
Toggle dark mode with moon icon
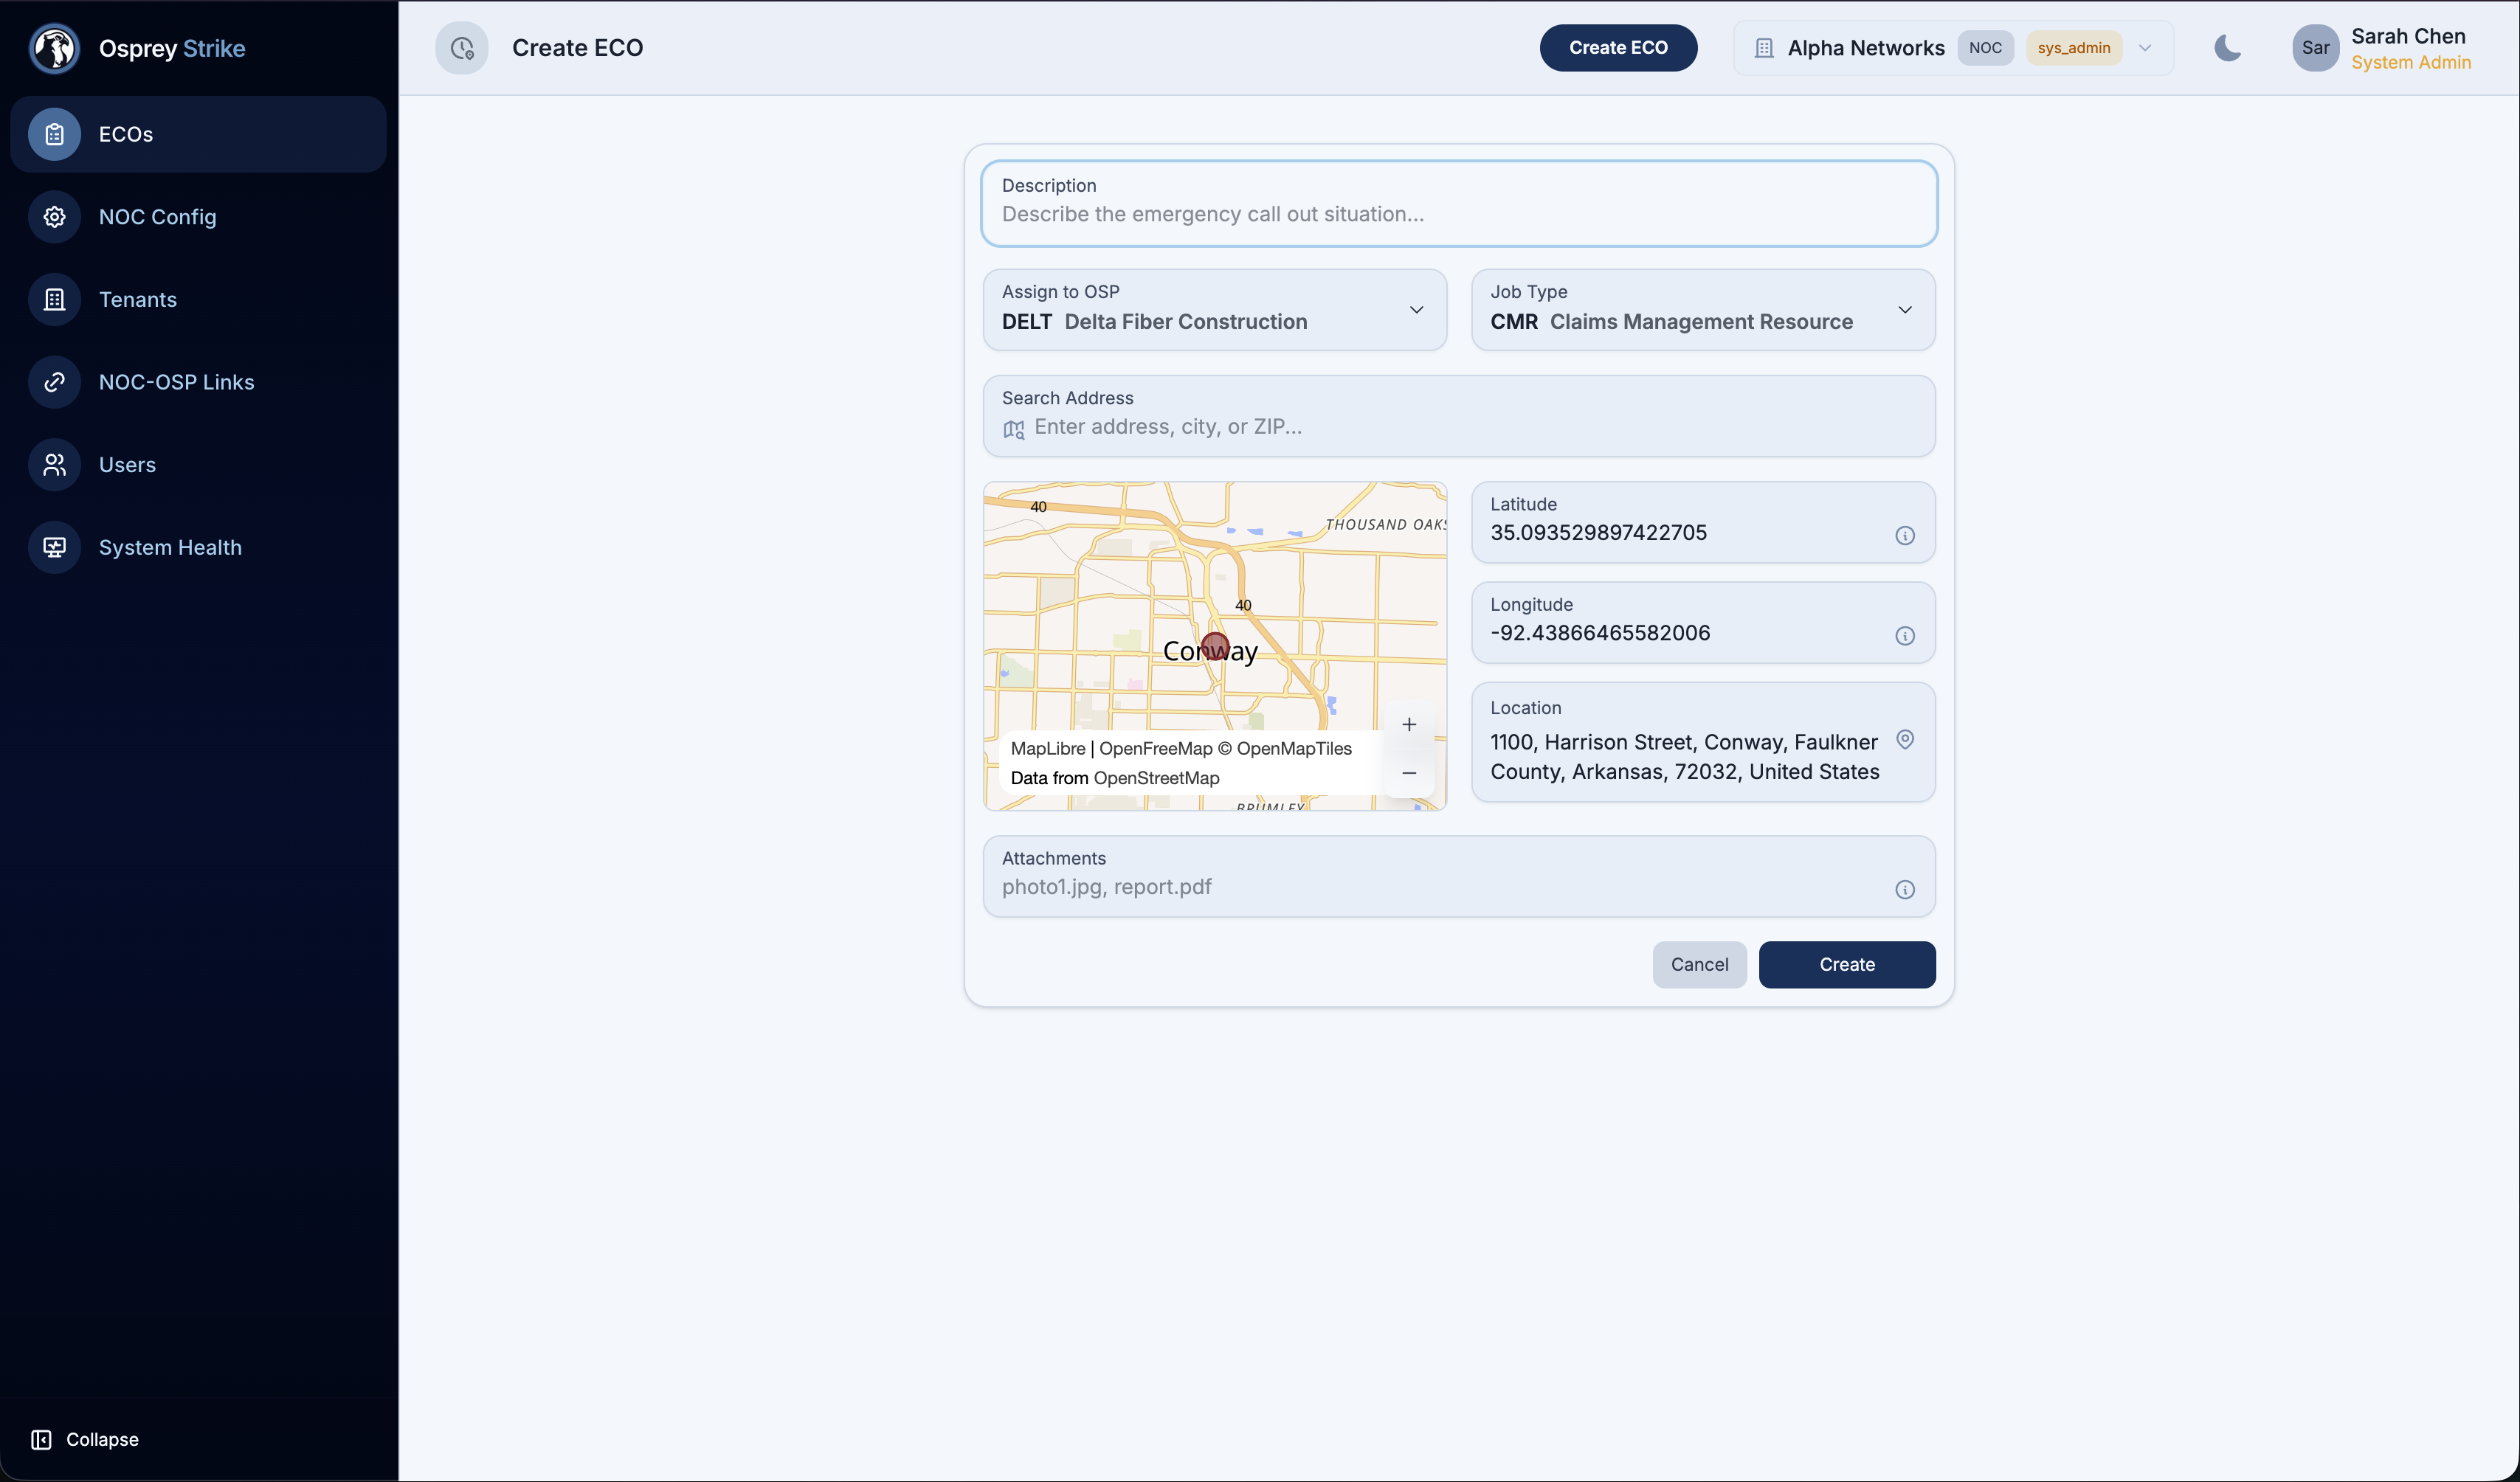point(2227,48)
